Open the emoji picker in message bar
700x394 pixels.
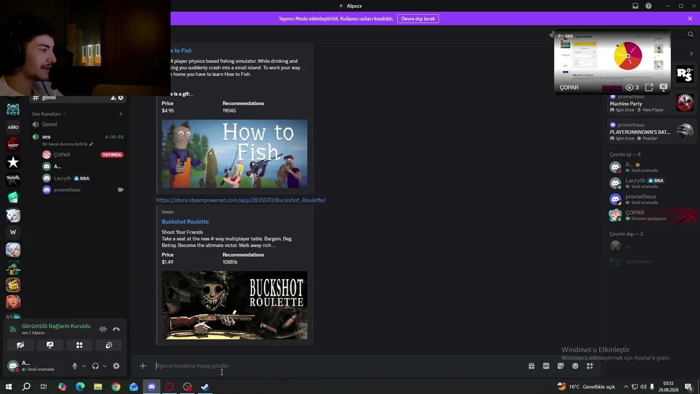click(575, 366)
